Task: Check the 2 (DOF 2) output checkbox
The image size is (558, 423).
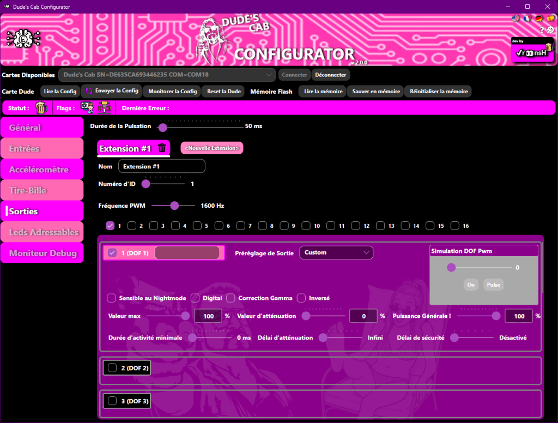Action: pos(112,368)
